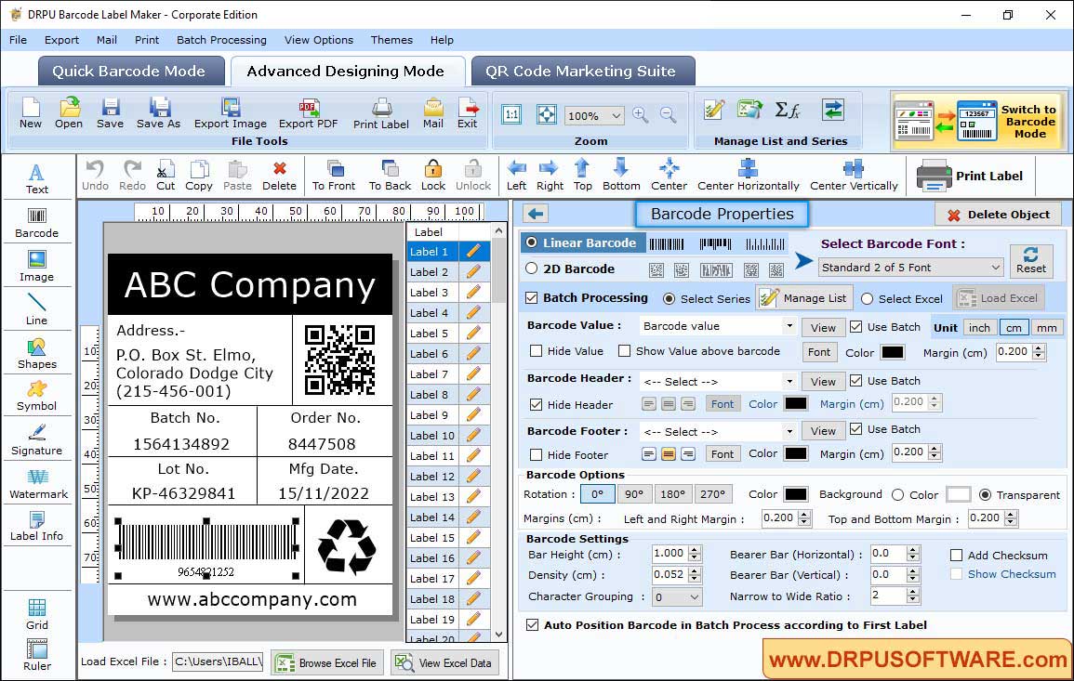Screen dimensions: 1074x681
Task: Select the Signature tool
Action: tap(37, 440)
